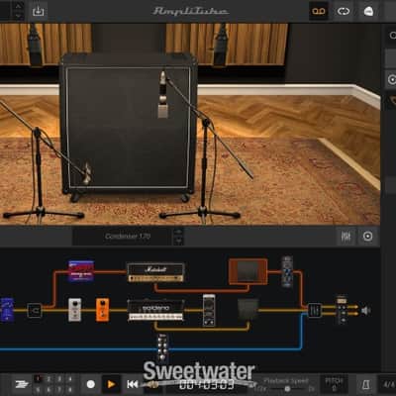Screen dimensions: 396x396
Task: Open the Condenser 170 mic selector
Action: click(x=128, y=237)
